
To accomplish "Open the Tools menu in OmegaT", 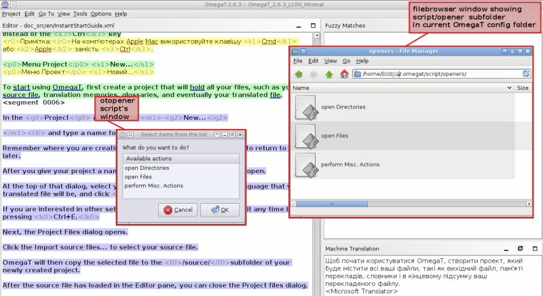I will (x=80, y=13).
